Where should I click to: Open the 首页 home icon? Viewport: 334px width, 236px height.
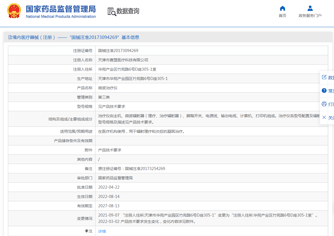pos(282,8)
